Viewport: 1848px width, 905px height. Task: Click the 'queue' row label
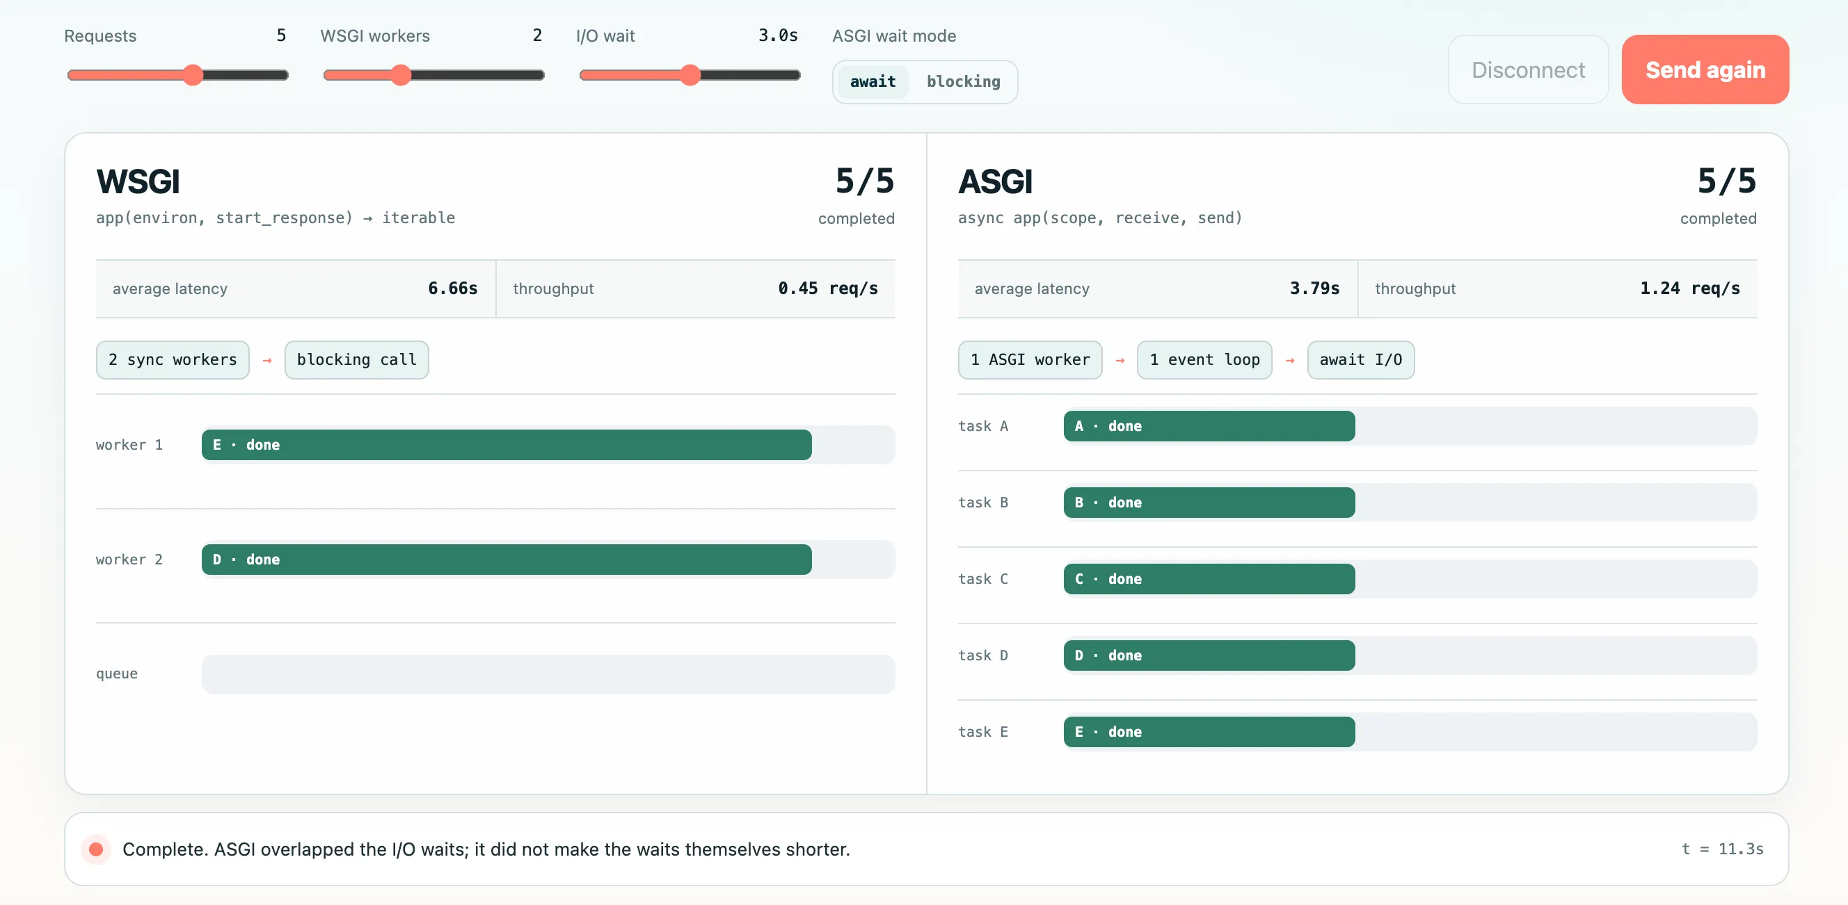[117, 674]
